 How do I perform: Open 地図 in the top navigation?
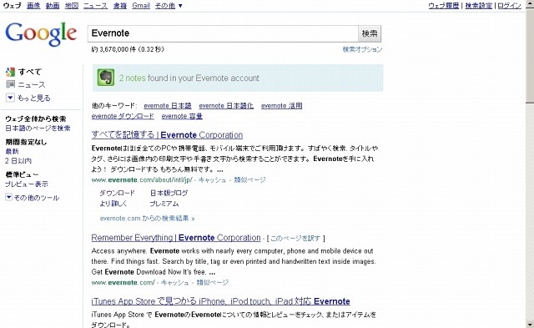(72, 6)
